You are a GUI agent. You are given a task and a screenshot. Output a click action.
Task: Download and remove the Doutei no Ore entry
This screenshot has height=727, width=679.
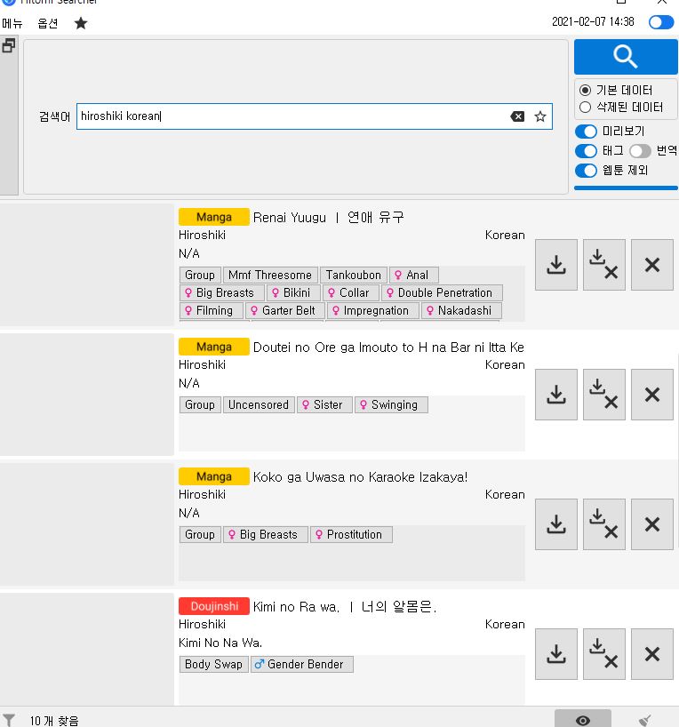pos(603,395)
